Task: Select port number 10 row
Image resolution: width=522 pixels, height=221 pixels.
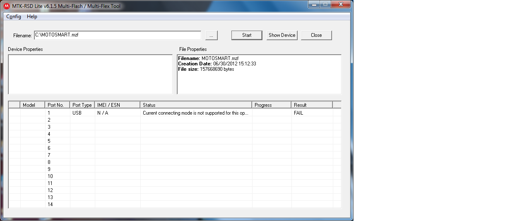Action: 175,176
